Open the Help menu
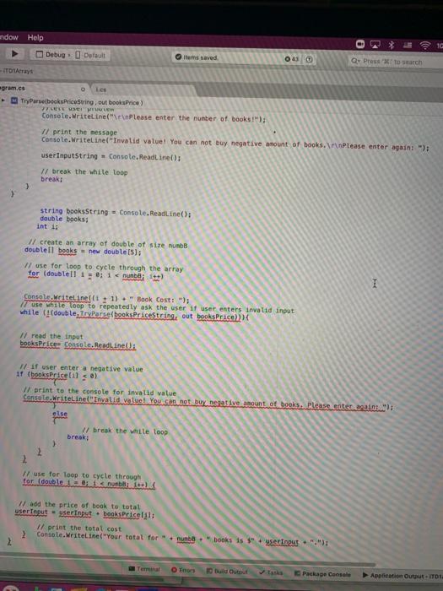The image size is (443, 591). [x=35, y=37]
